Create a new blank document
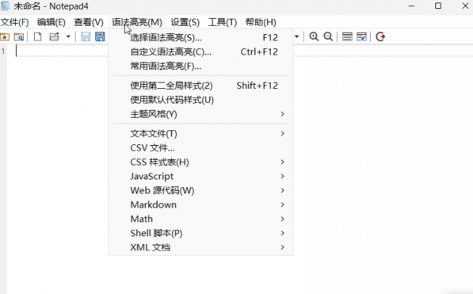 click(38, 36)
